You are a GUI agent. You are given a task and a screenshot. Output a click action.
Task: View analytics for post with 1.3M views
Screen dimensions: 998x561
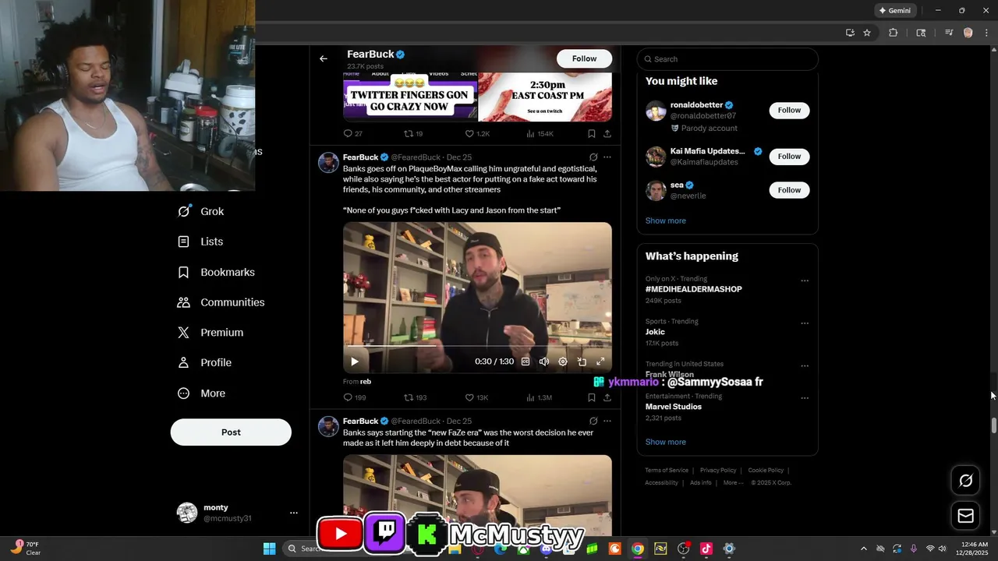point(539,397)
